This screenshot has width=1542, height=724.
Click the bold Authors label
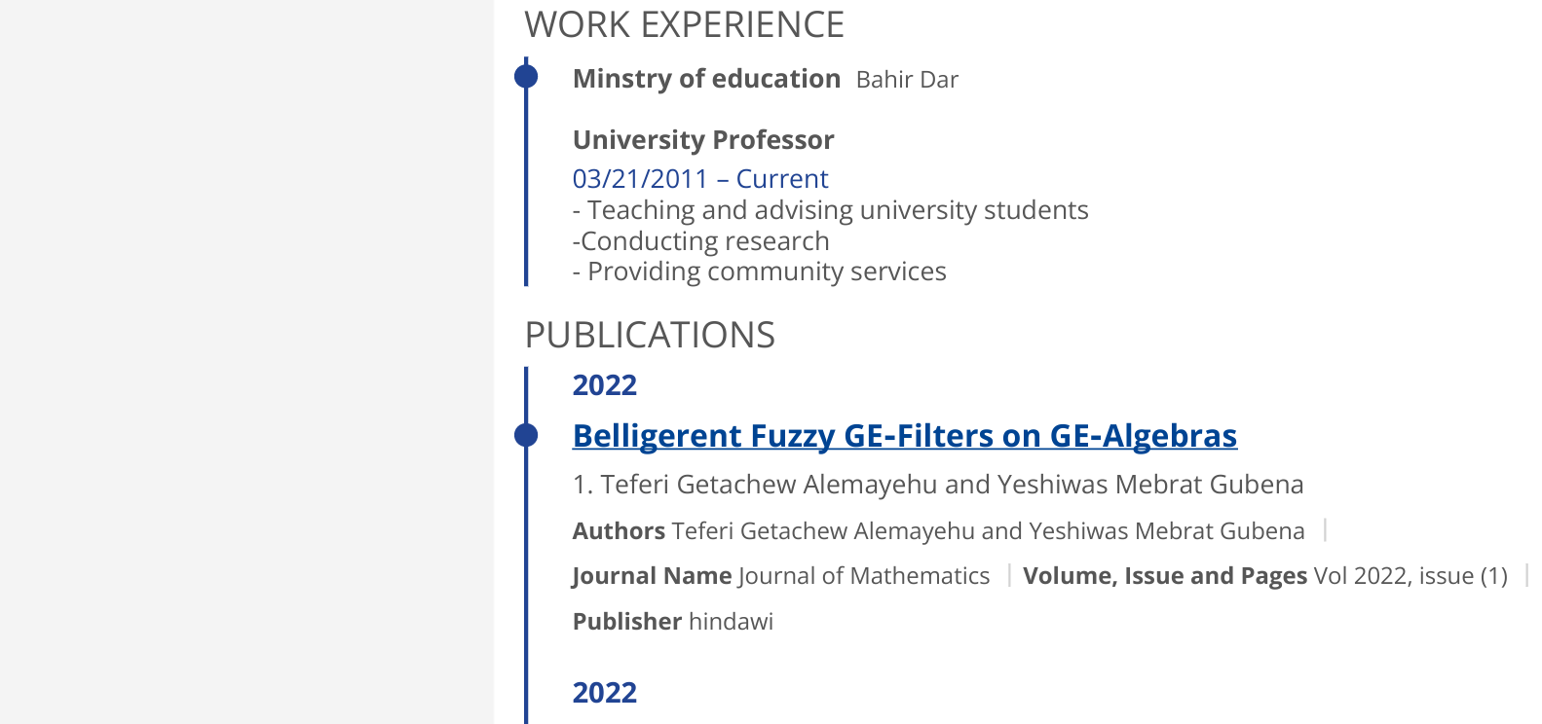tap(619, 531)
